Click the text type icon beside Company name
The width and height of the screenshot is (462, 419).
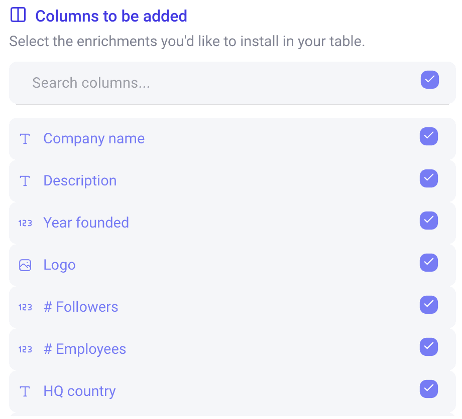[25, 139]
